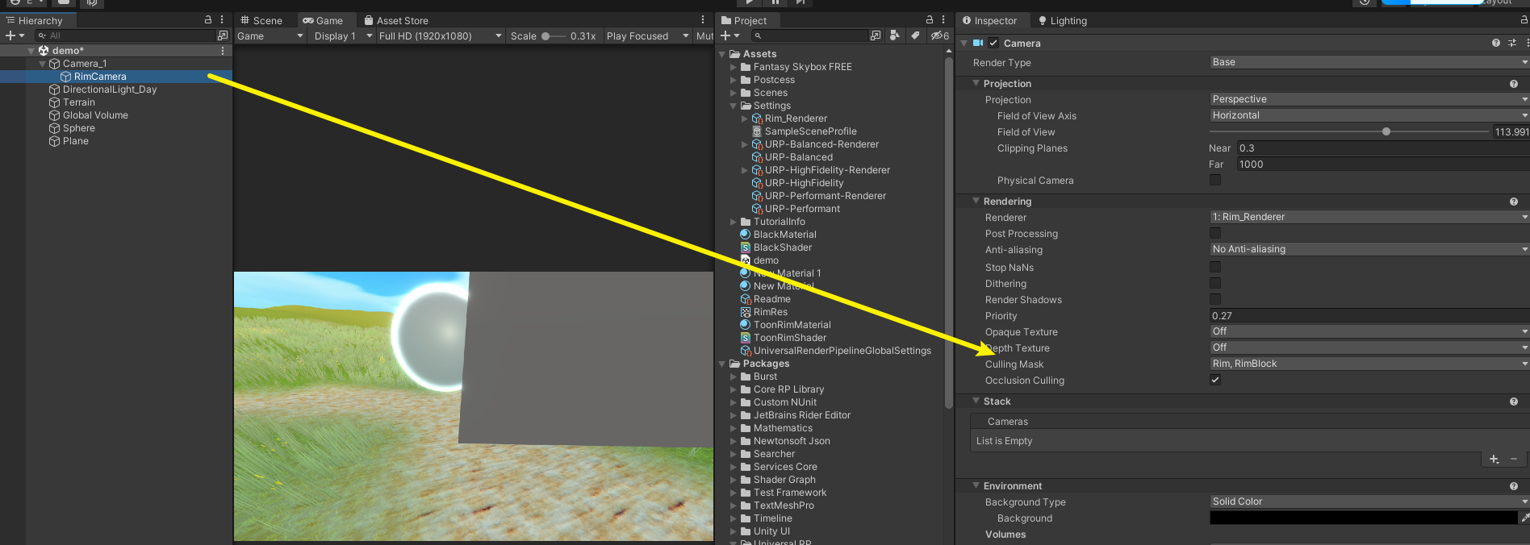Enable the Post Processing checkbox
Image resolution: width=1530 pixels, height=545 pixels.
click(1215, 233)
